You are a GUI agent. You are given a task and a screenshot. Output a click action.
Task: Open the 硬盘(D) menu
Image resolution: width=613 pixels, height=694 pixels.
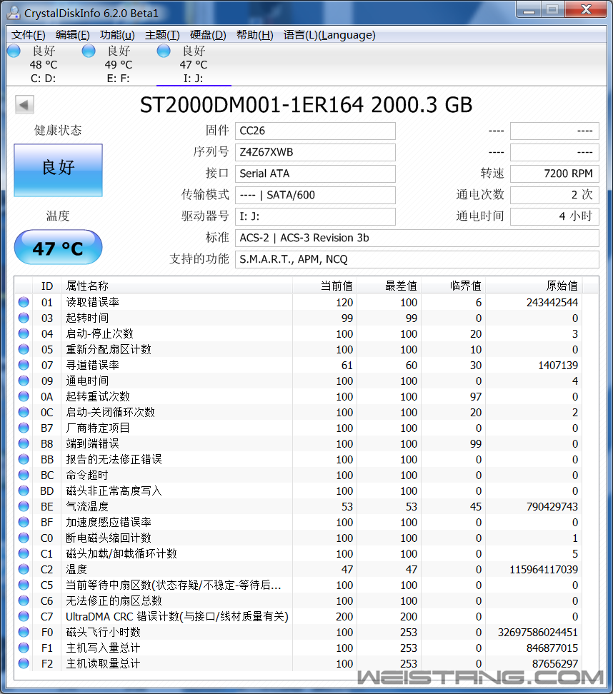pos(208,35)
